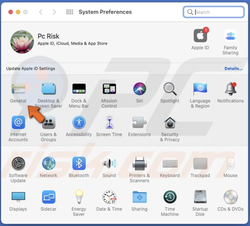The height and width of the screenshot is (226, 250).
Task: Open Startup Disk preferences
Action: (200, 197)
